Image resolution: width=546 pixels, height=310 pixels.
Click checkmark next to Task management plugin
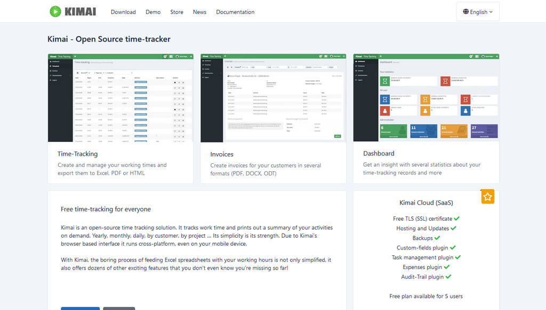[x=458, y=257]
